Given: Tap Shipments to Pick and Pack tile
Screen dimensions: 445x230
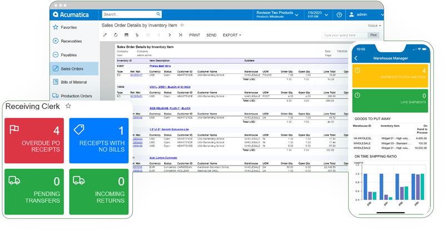Looking at the screenshot, I should (390, 76).
